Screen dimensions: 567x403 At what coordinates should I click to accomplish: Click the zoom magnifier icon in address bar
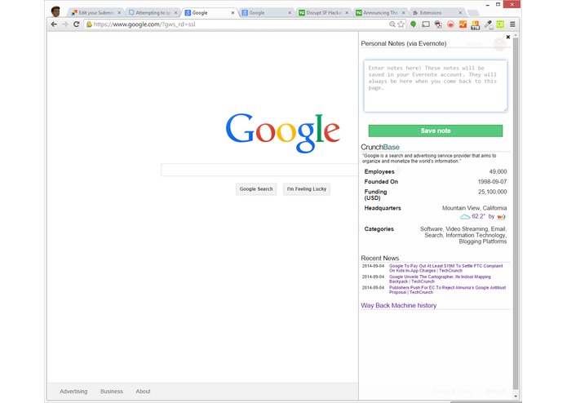pyautogui.click(x=392, y=24)
